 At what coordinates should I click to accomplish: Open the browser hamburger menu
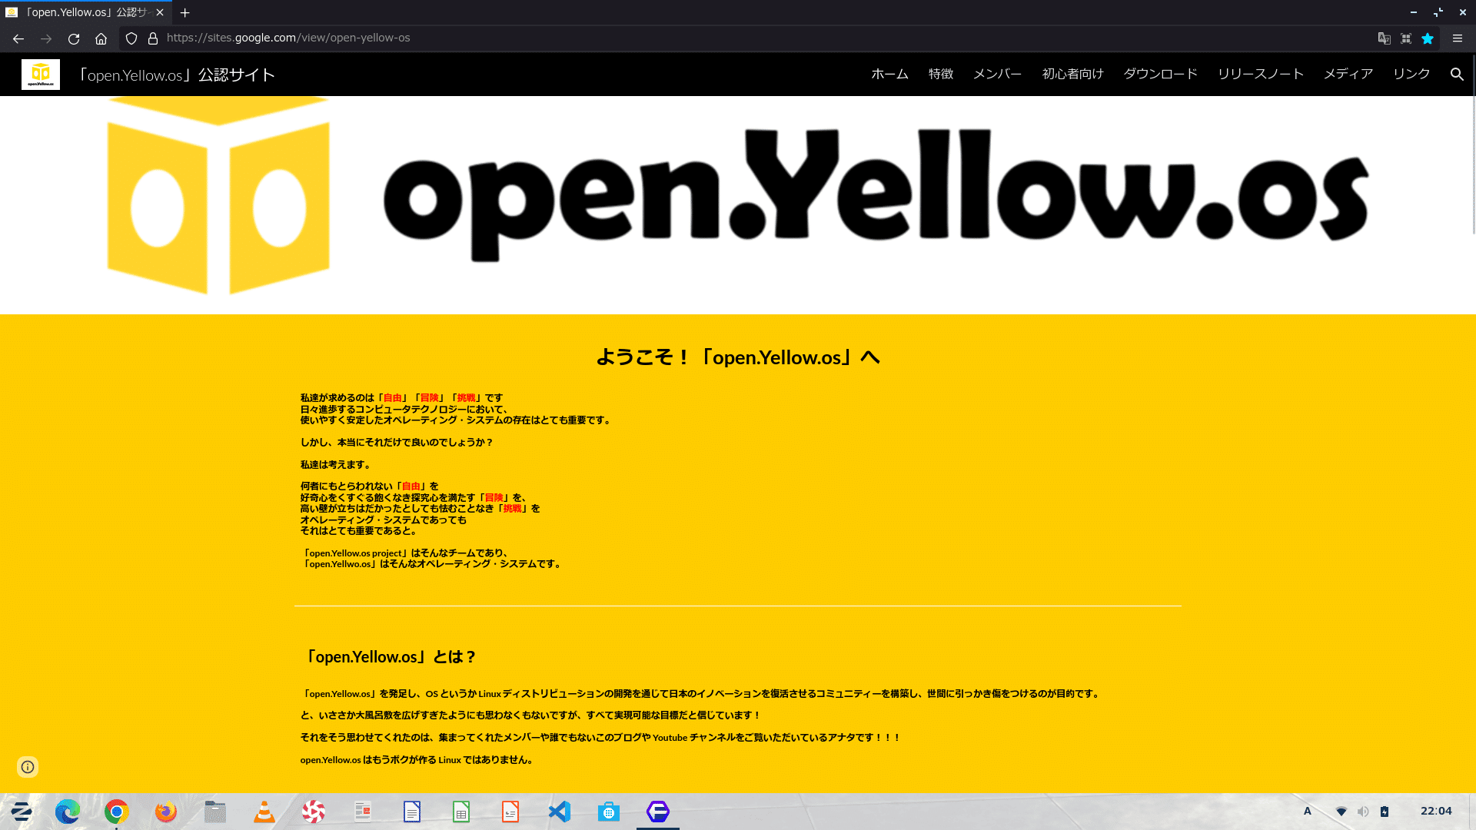pyautogui.click(x=1457, y=38)
